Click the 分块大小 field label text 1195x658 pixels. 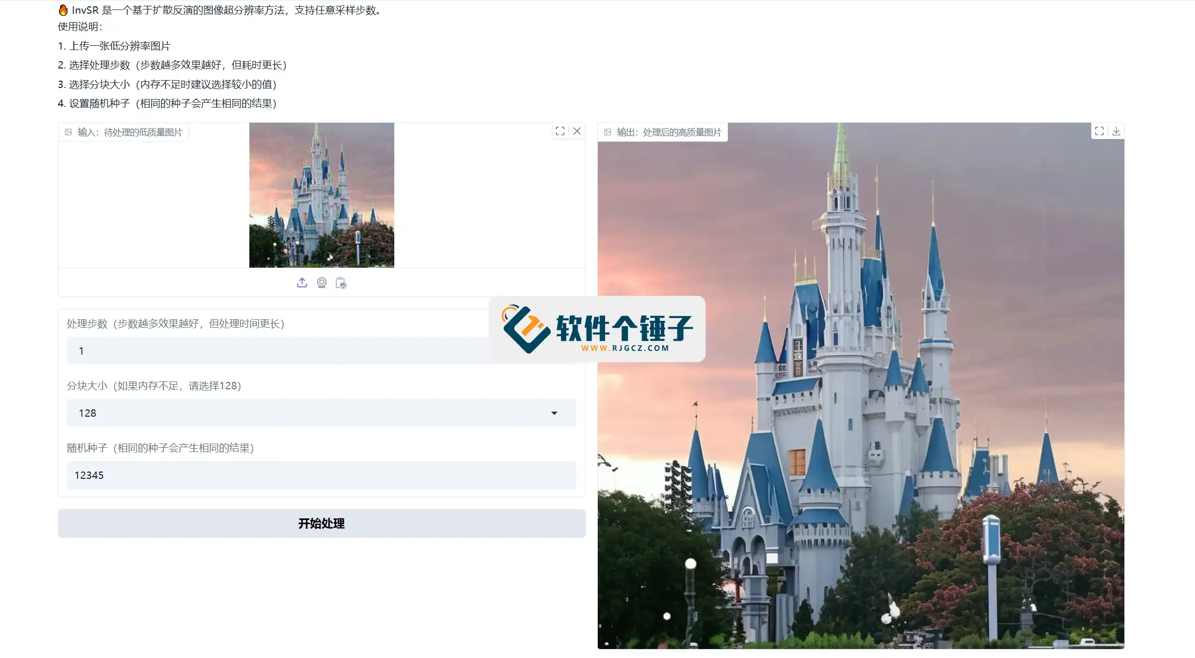(x=154, y=386)
